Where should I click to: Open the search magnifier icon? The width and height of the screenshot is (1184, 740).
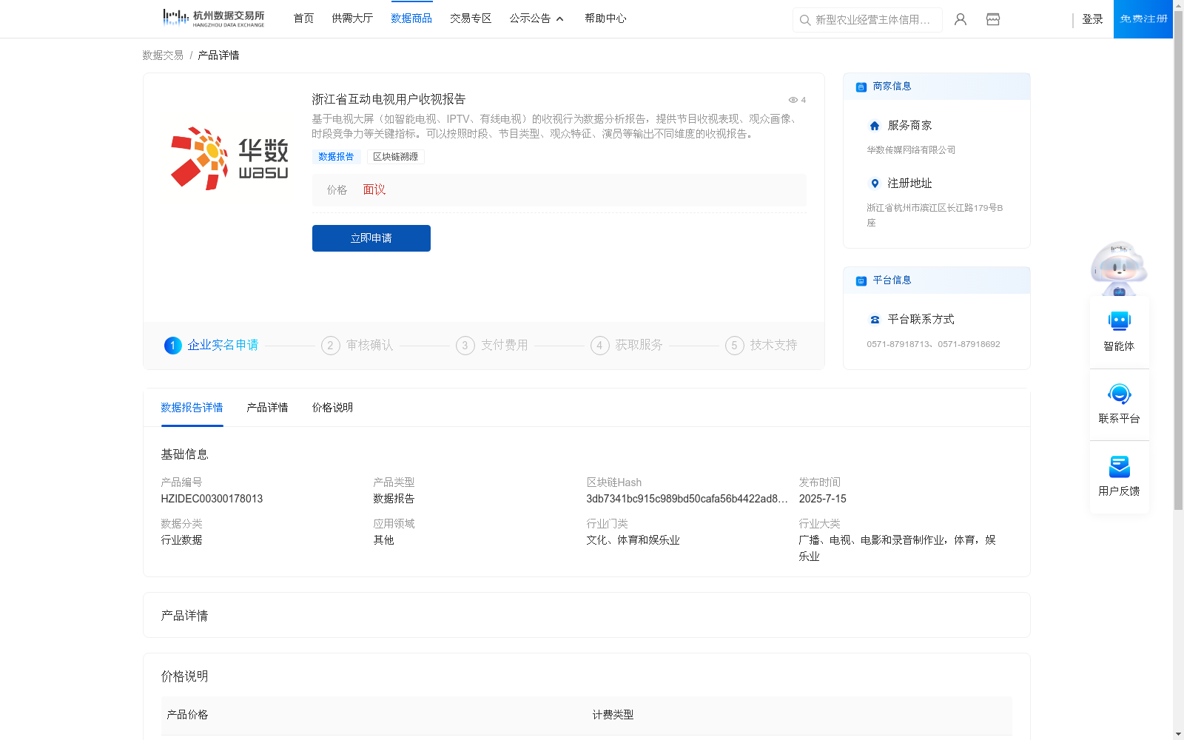(804, 20)
